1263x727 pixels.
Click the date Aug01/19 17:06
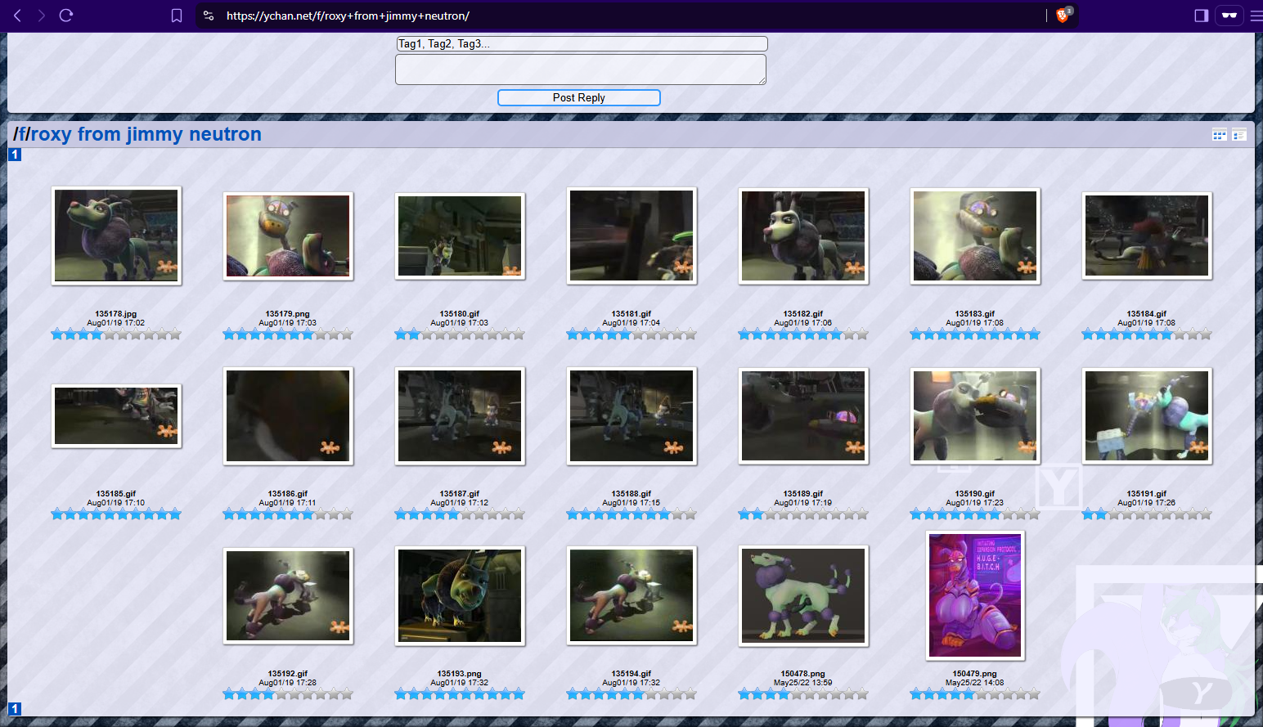tap(803, 323)
